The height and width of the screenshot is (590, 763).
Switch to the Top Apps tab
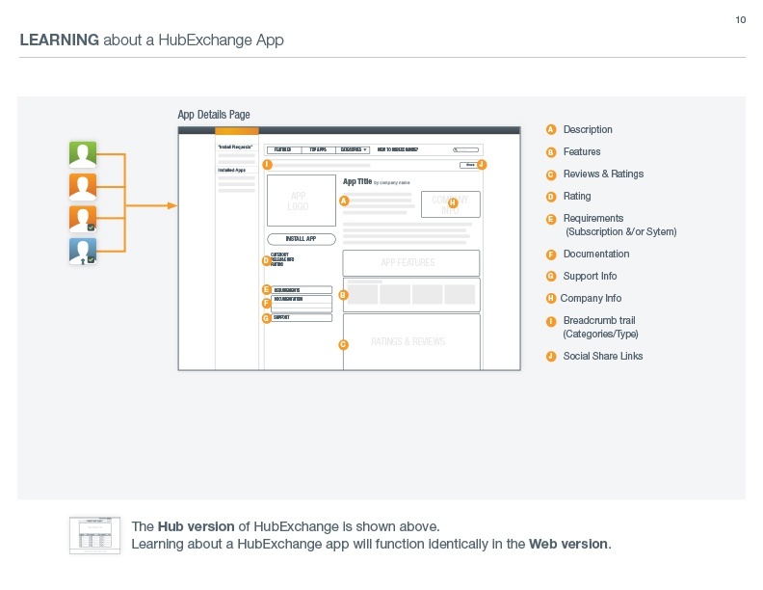click(x=318, y=150)
